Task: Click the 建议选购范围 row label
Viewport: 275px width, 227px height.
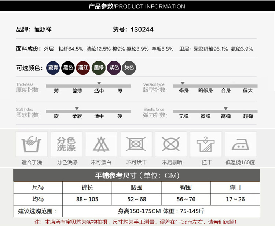Action: pyautogui.click(x=37, y=211)
